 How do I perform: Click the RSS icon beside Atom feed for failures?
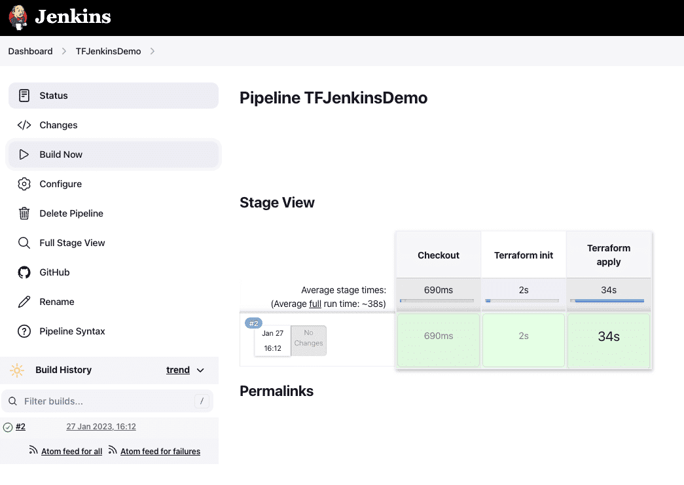pos(113,450)
